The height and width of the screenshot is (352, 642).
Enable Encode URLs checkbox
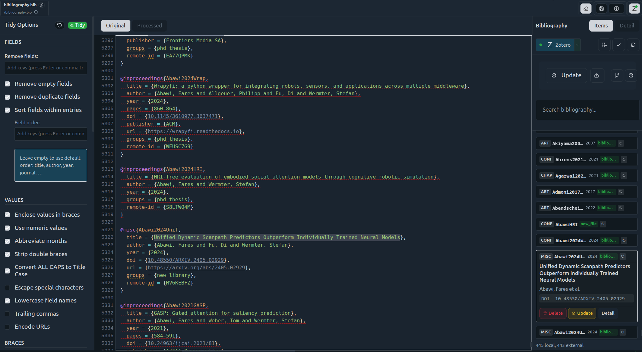tap(7, 327)
